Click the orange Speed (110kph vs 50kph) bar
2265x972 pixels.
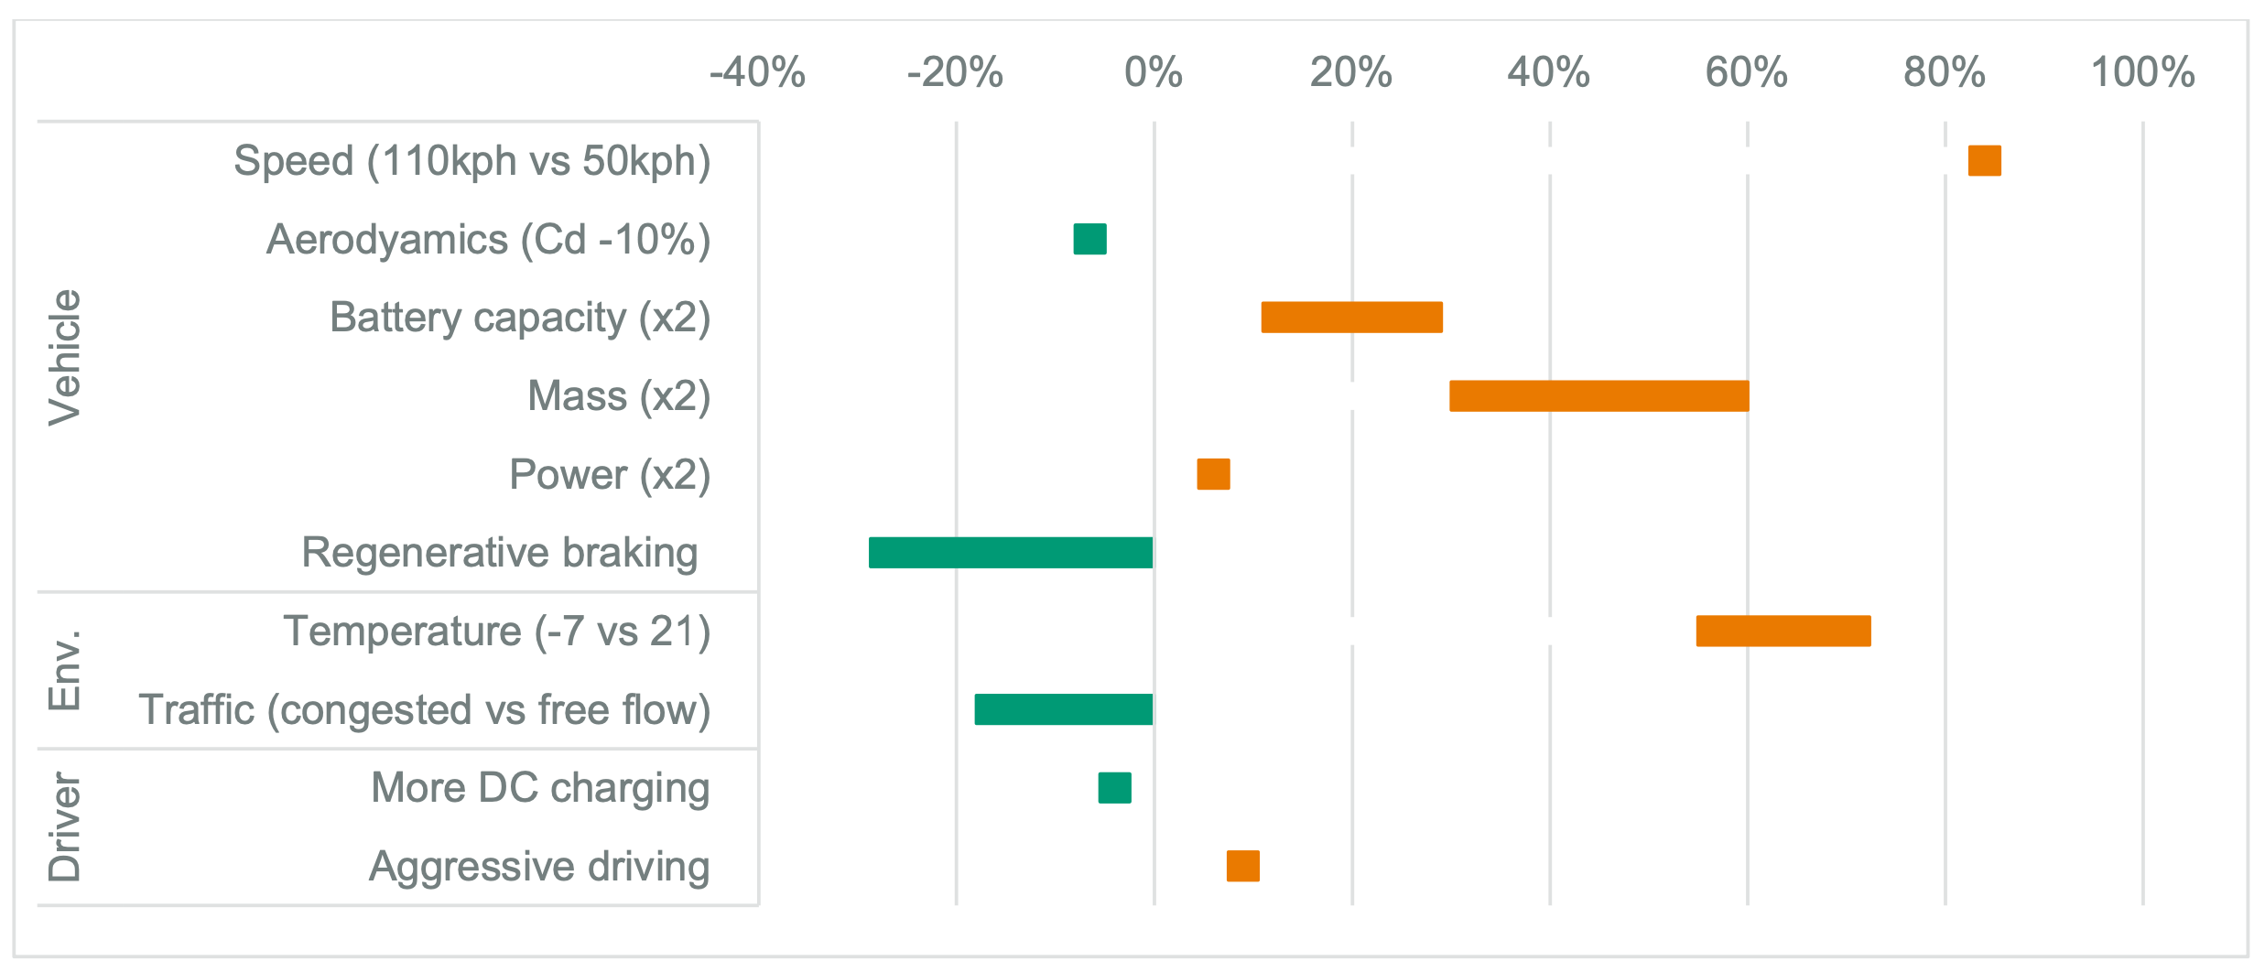point(1984,161)
